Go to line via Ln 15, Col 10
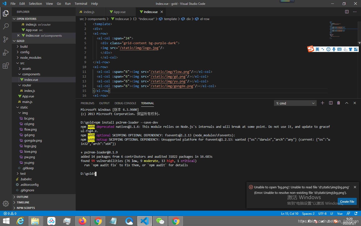The height and width of the screenshot is (226, 361). (290, 213)
